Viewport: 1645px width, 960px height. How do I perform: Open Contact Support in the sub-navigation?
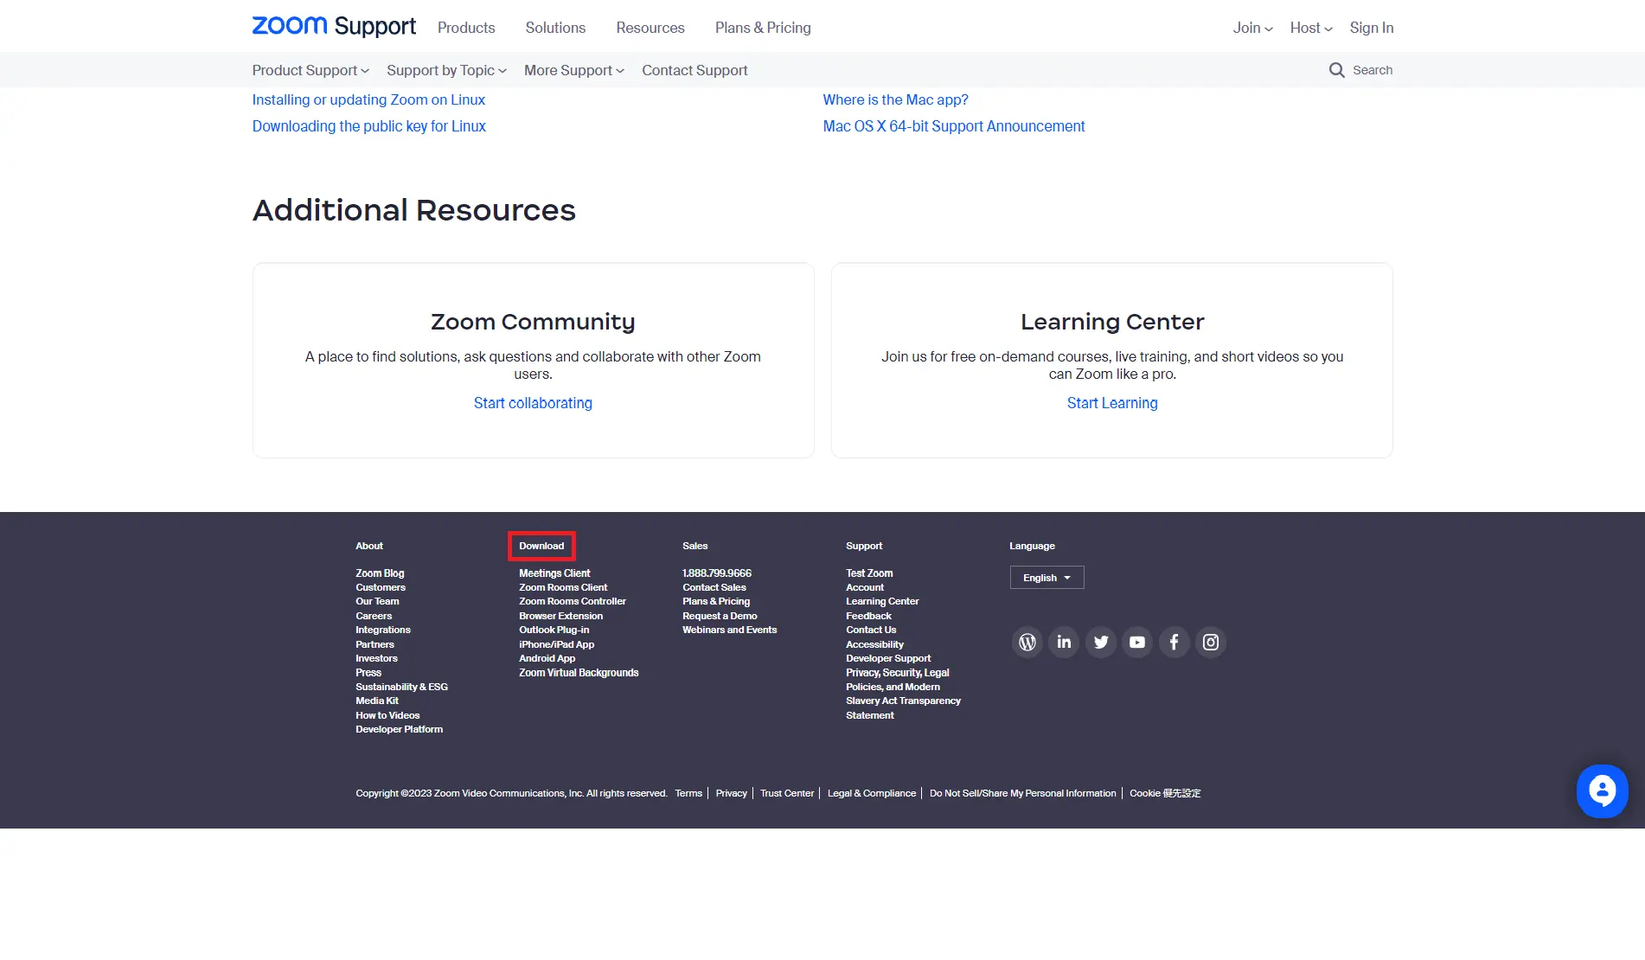click(x=694, y=70)
